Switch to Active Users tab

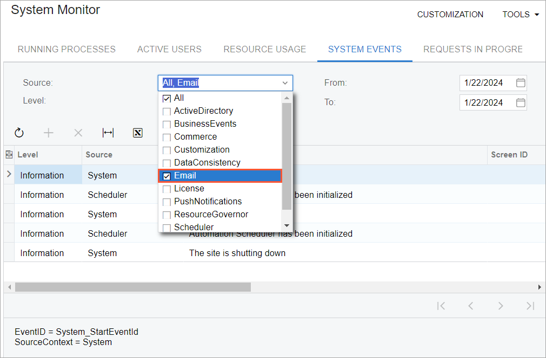(169, 49)
